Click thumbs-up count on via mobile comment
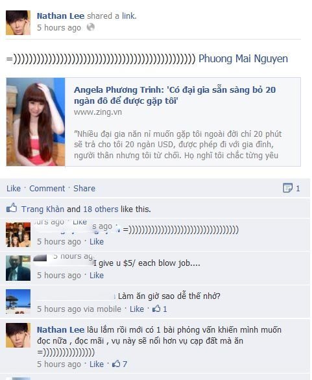Screen dimensions: 312x380 click(x=160, y=309)
